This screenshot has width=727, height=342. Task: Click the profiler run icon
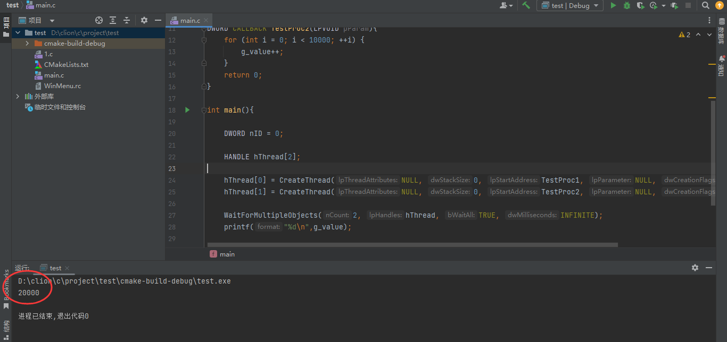[x=654, y=5]
